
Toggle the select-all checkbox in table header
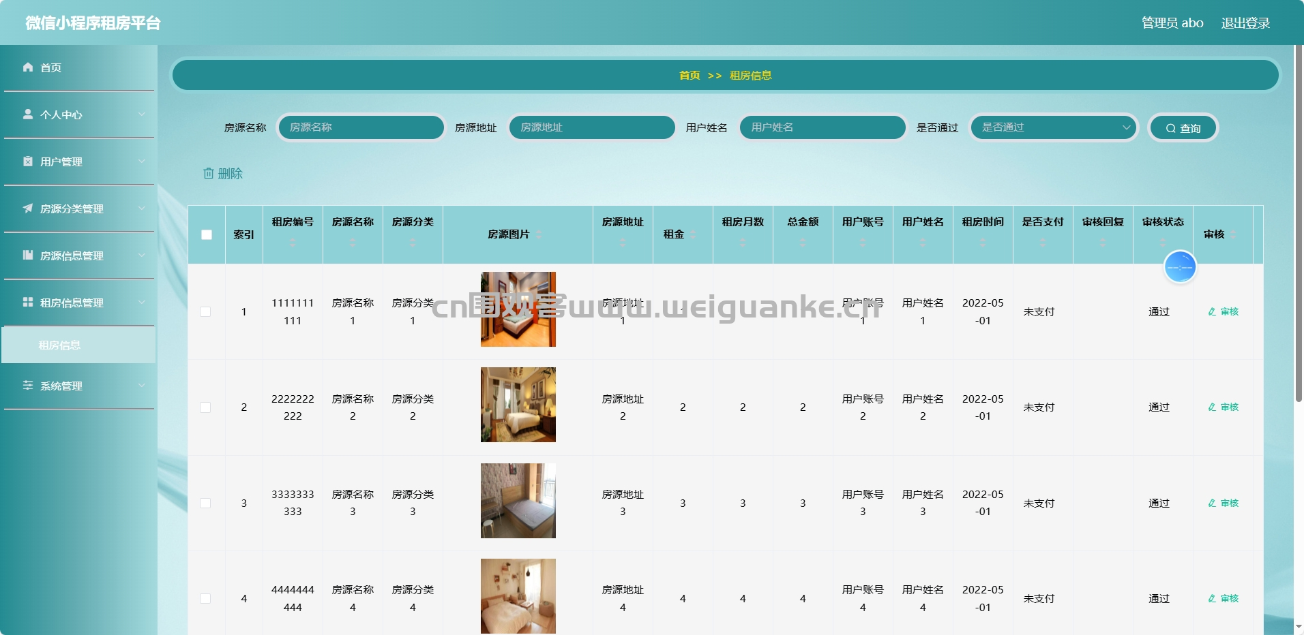207,234
